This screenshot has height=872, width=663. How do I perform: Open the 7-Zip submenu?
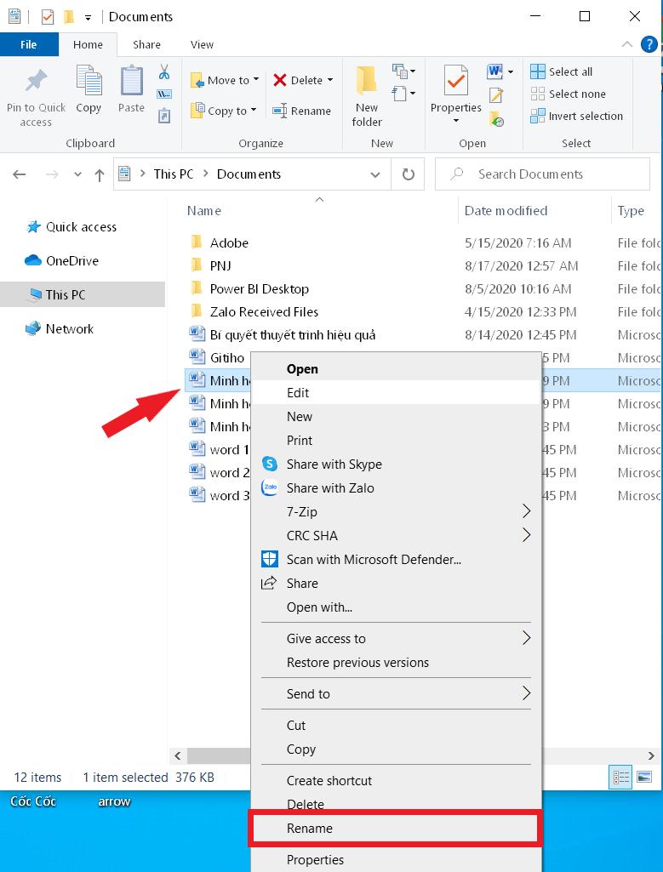pyautogui.click(x=396, y=511)
